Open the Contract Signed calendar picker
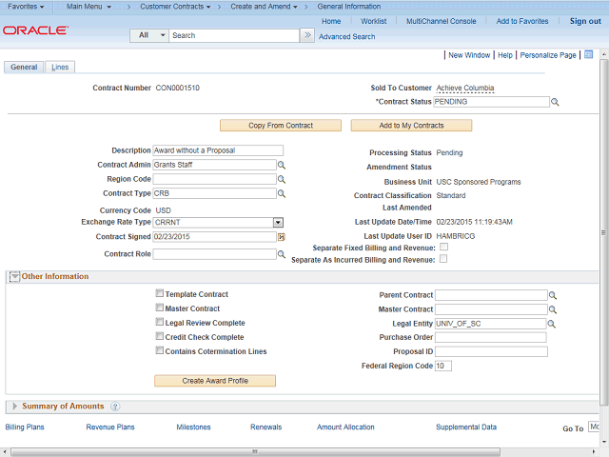 282,236
